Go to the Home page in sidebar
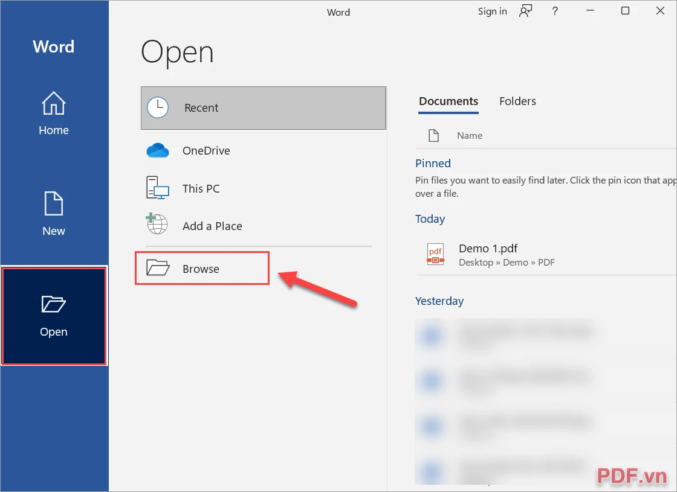This screenshot has height=492, width=677. 54,113
